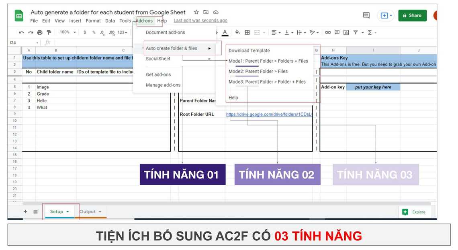Choose Download Template from submenu

click(x=249, y=51)
